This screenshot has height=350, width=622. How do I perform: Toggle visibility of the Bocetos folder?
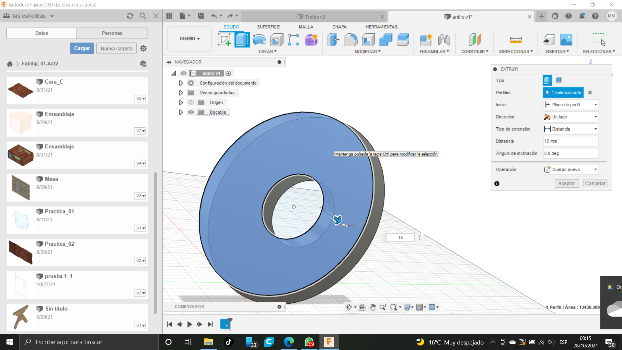tap(191, 112)
